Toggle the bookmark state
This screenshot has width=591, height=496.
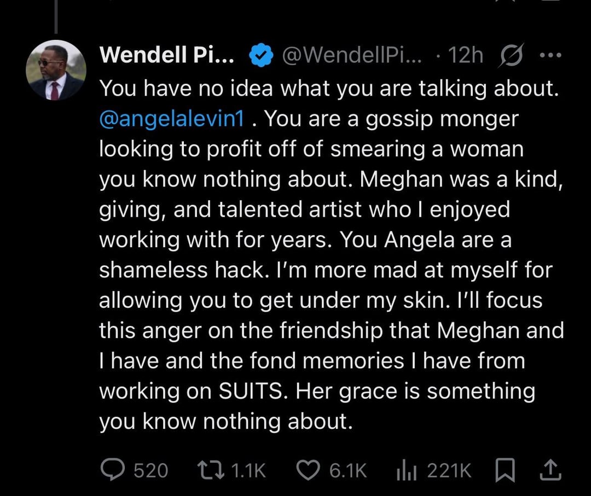click(x=505, y=469)
